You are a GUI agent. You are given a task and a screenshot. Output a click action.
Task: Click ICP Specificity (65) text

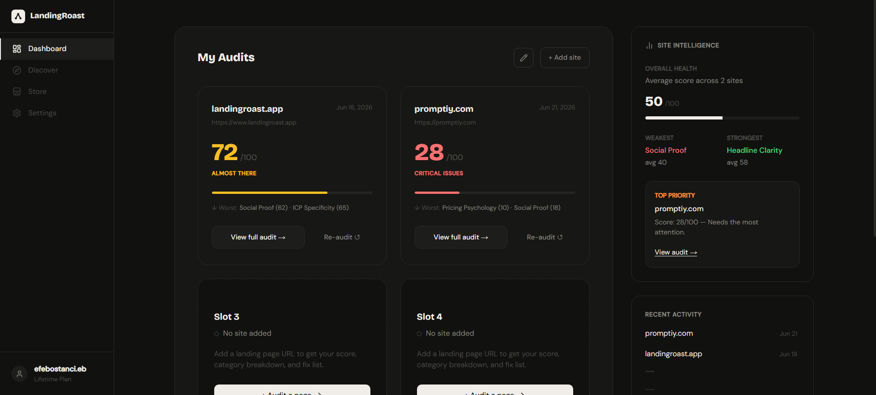pos(321,208)
